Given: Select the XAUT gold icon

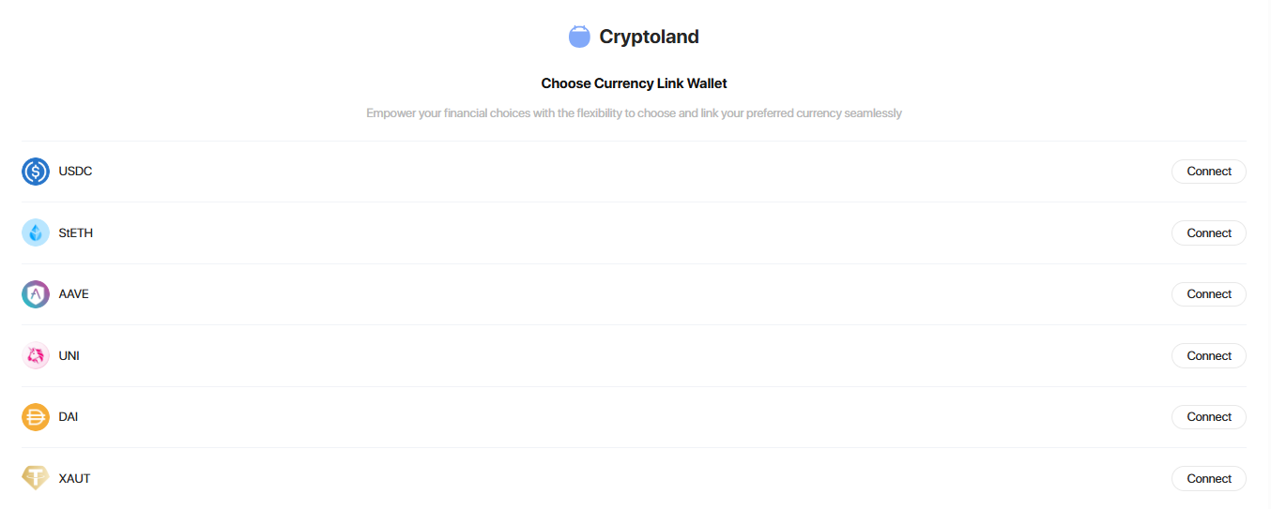Looking at the screenshot, I should tap(36, 478).
